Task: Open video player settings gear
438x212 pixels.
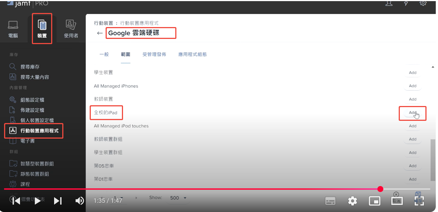Action: pos(352,201)
